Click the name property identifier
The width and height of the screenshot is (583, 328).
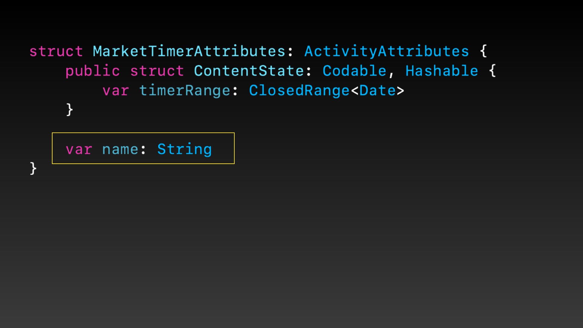[x=120, y=149]
